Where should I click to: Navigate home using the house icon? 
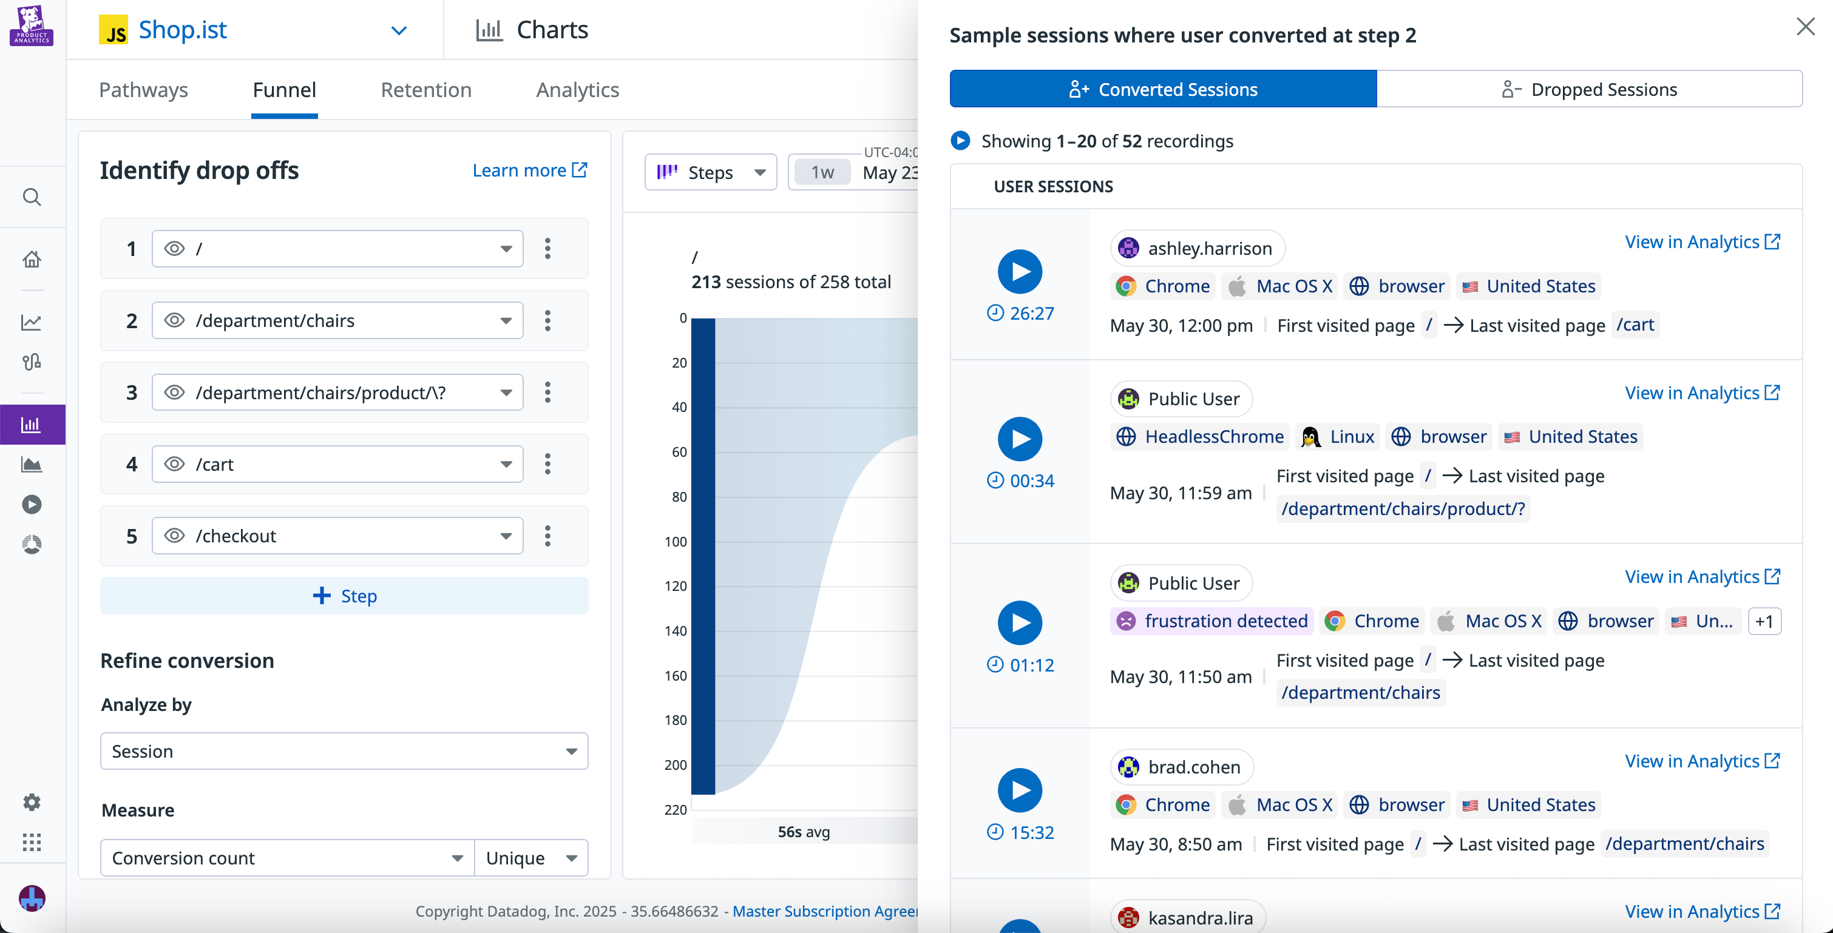[32, 259]
